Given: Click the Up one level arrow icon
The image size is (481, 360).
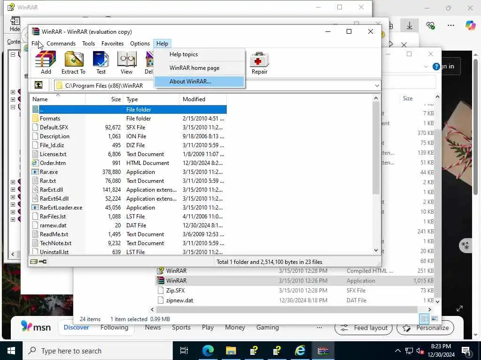Looking at the screenshot, I should tap(39, 85).
